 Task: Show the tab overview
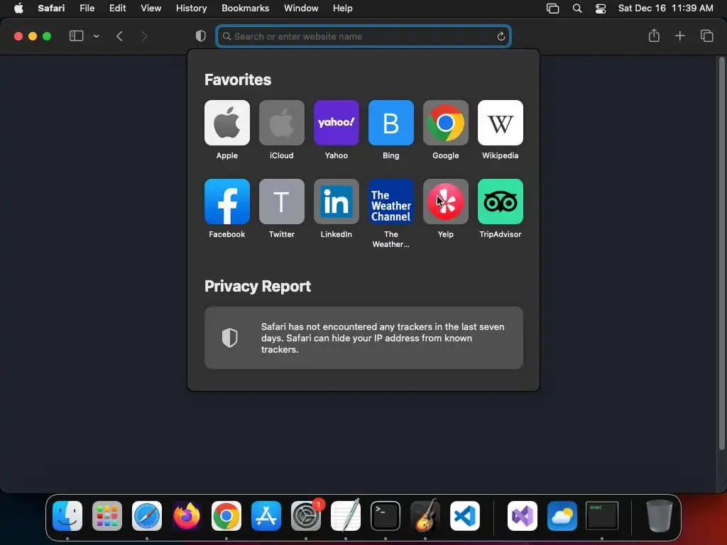pyautogui.click(x=706, y=35)
